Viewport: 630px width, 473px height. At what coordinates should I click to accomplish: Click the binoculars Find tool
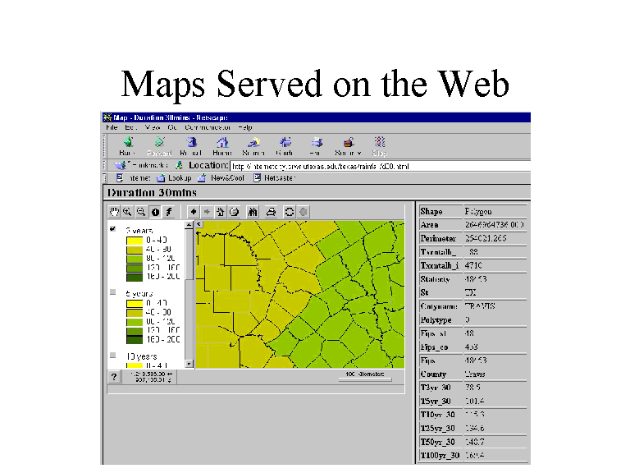[253, 211]
